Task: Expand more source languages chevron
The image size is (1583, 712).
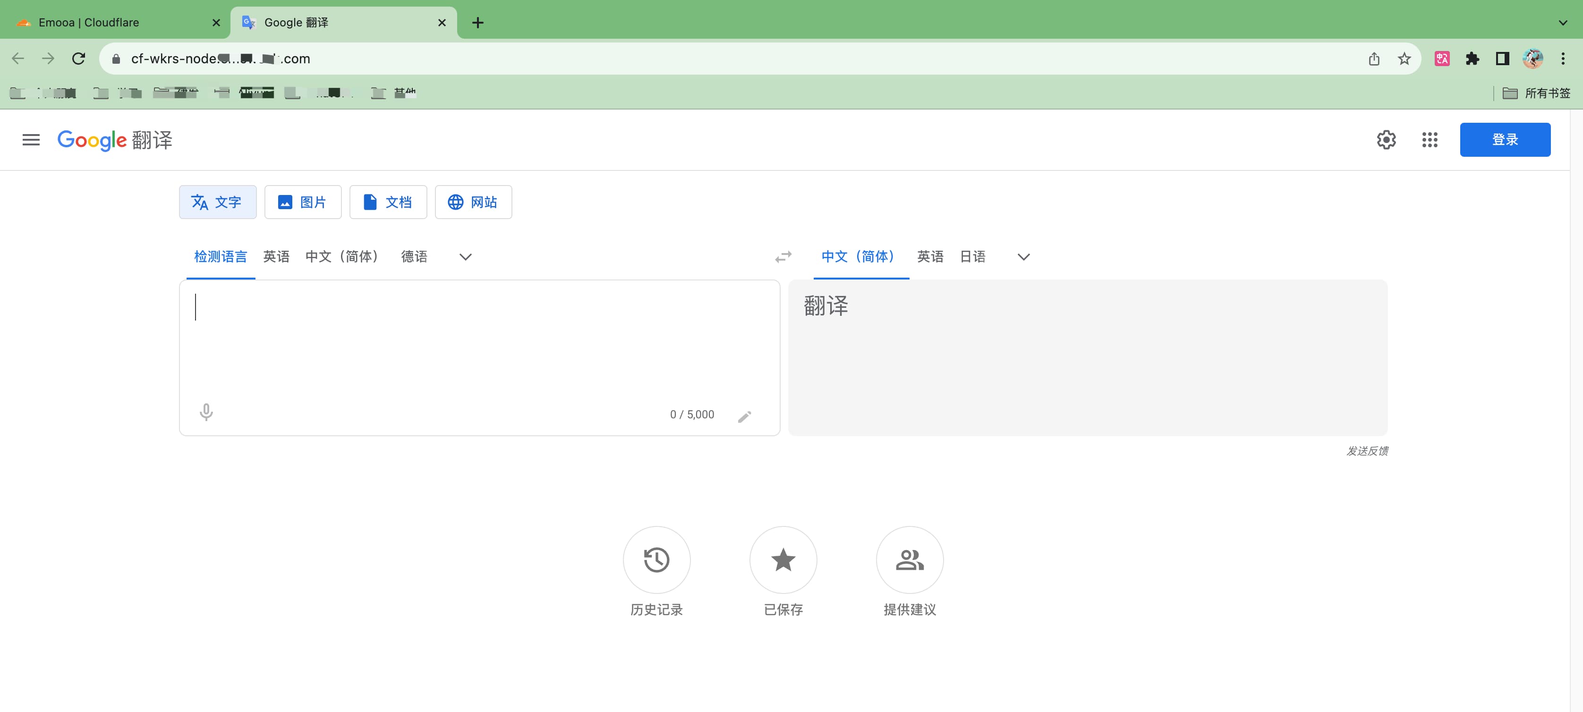Action: (465, 257)
